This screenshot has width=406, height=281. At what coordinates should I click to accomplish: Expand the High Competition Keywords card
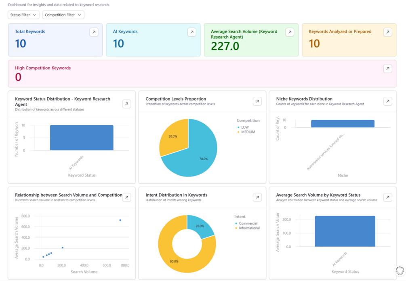[387, 69]
